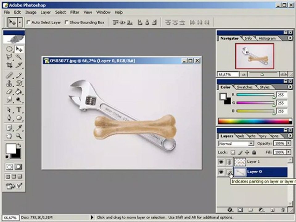The width and height of the screenshot is (296, 222).
Task: Select the Elliptical Marquee tool
Action: pos(9,49)
